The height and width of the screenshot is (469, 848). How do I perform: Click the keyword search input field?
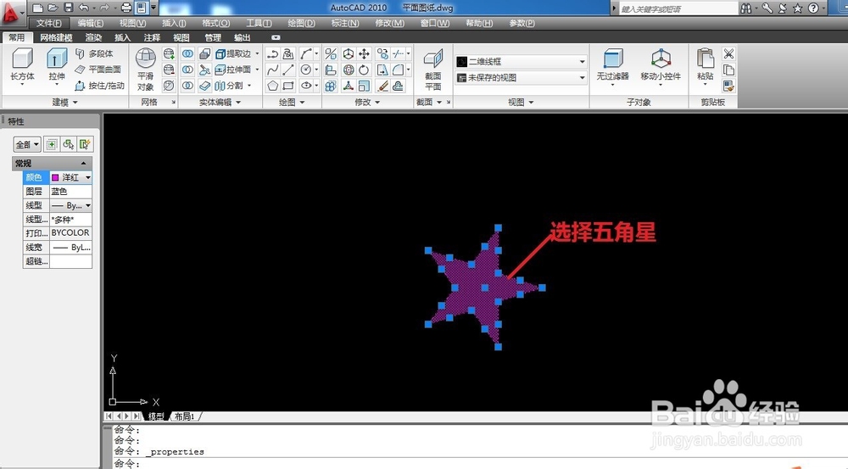(x=678, y=8)
